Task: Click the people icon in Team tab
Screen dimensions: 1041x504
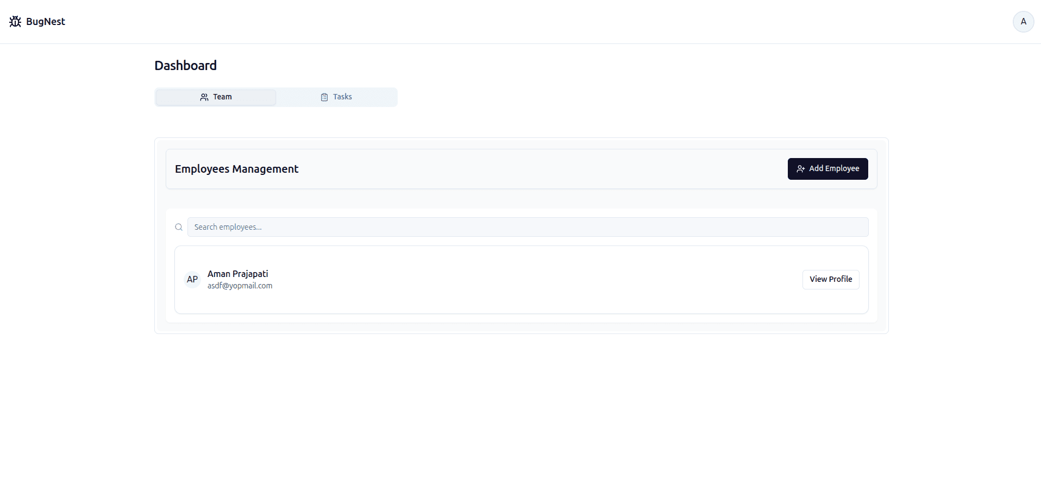Action: 204,97
